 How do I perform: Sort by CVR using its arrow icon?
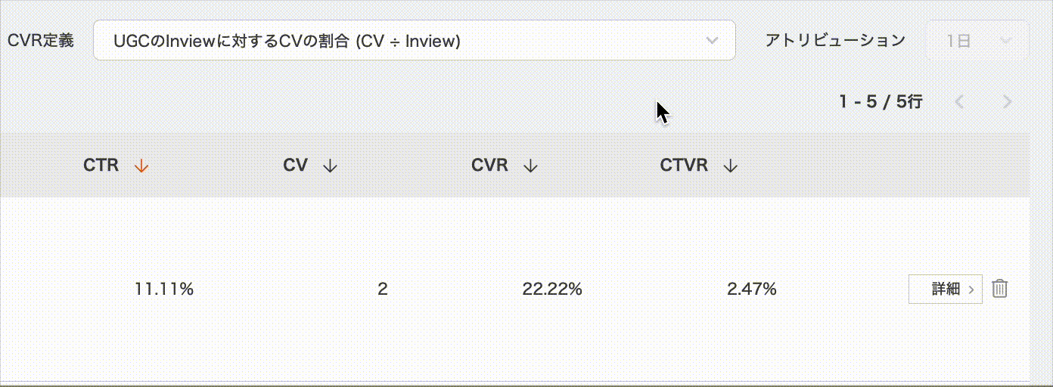pyautogui.click(x=530, y=166)
